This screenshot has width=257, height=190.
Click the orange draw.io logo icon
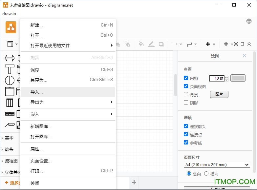point(11,27)
